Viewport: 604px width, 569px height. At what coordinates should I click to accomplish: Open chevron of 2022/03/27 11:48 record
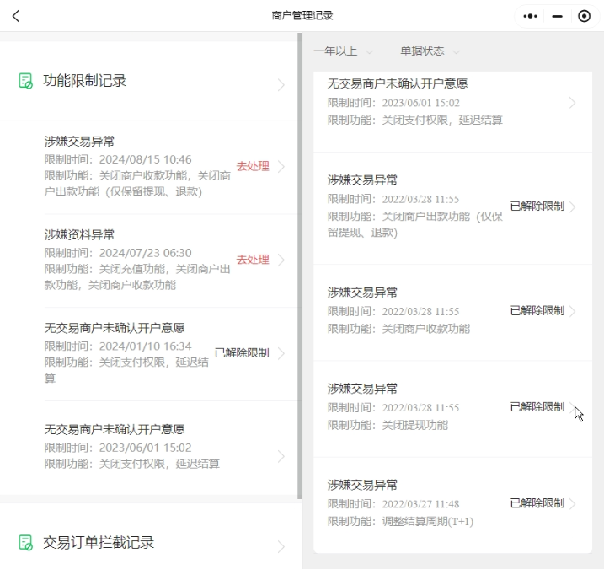(573, 504)
